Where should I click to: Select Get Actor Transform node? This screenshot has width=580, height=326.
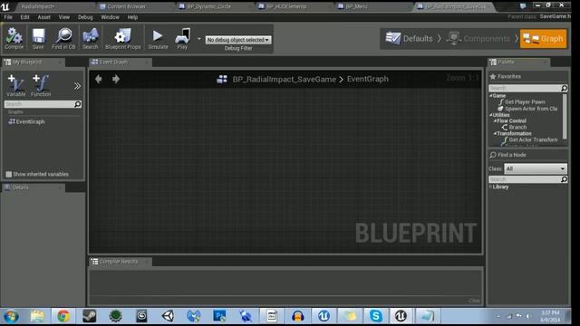point(529,139)
